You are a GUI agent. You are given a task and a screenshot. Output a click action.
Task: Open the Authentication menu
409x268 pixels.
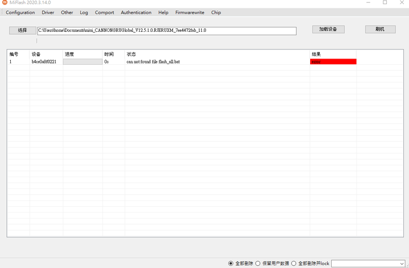[x=136, y=12]
